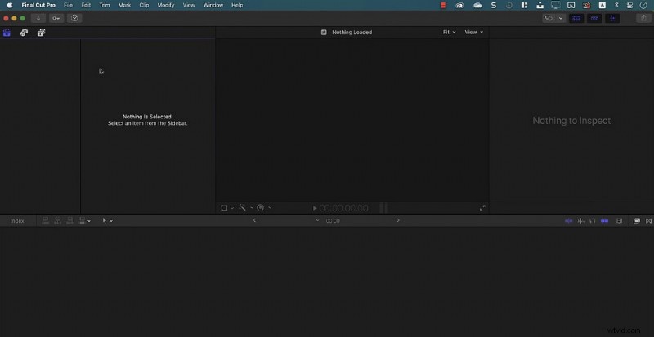Open the clip appearance filmstrip icon
This screenshot has width=654, height=337.
[x=619, y=221]
